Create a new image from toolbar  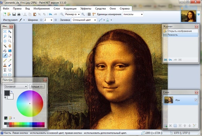(5, 14)
